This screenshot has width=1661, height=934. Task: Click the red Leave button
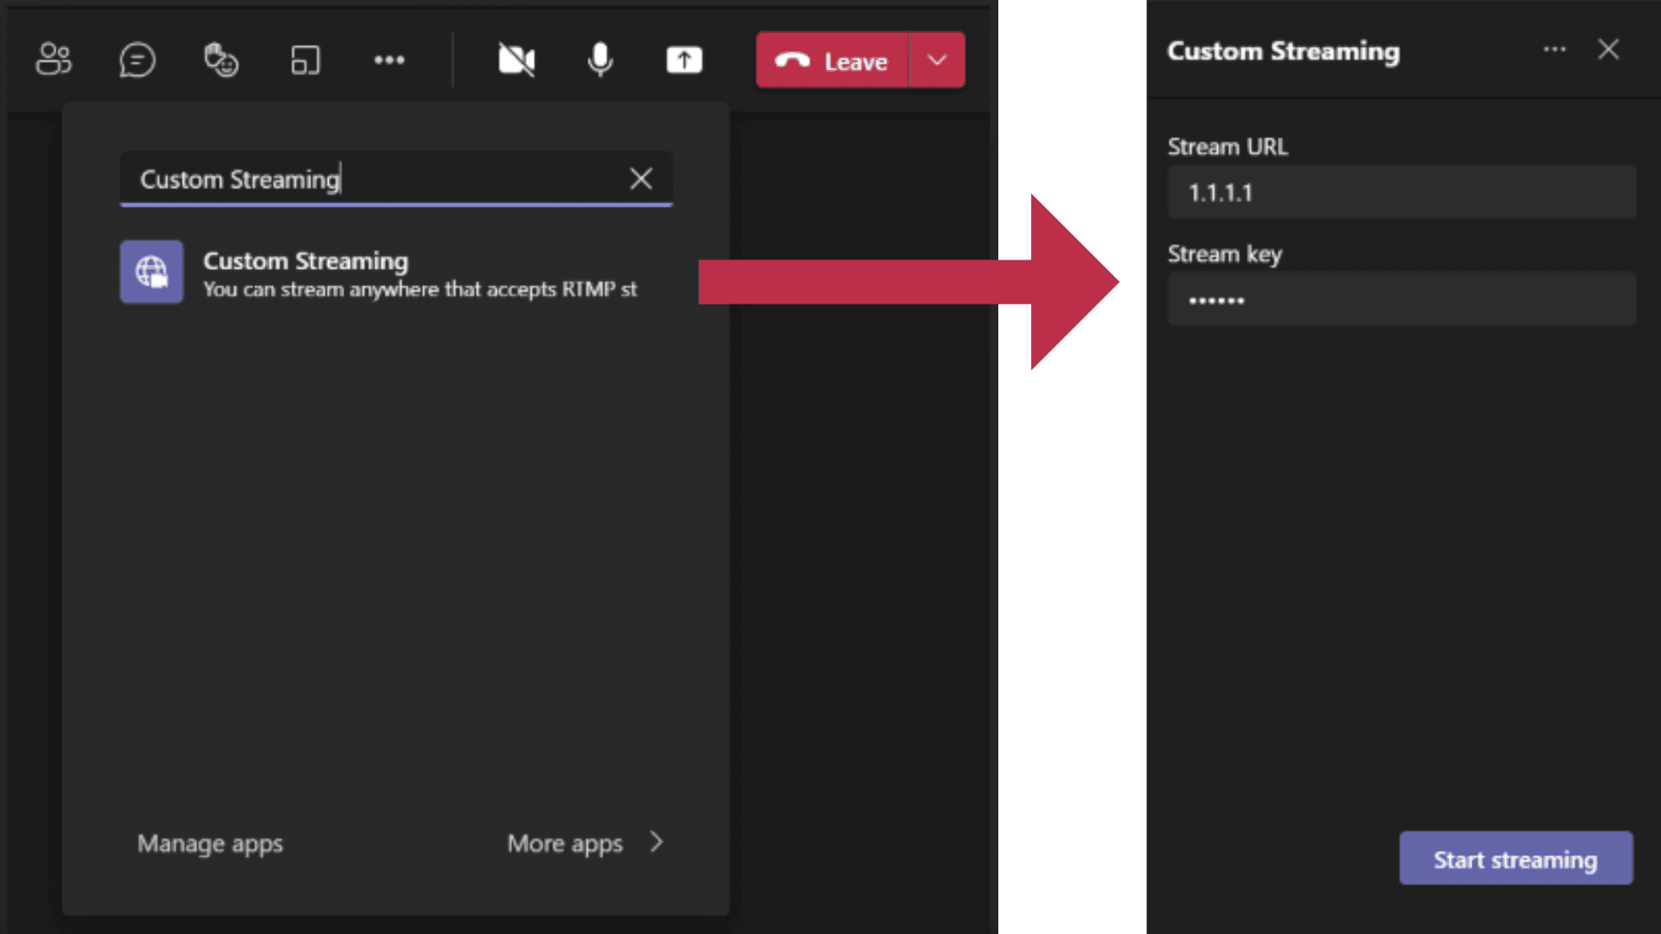pos(831,60)
